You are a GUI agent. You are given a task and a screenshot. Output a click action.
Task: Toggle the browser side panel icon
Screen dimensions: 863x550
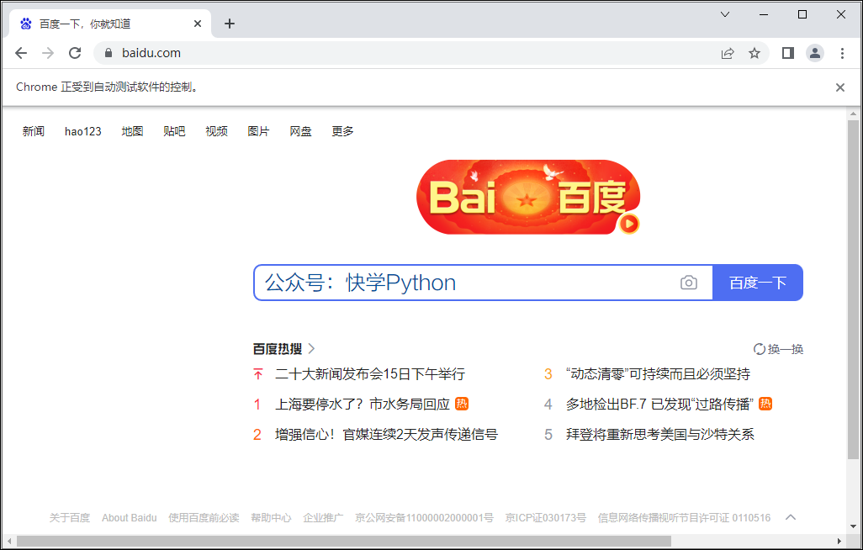pyautogui.click(x=788, y=53)
